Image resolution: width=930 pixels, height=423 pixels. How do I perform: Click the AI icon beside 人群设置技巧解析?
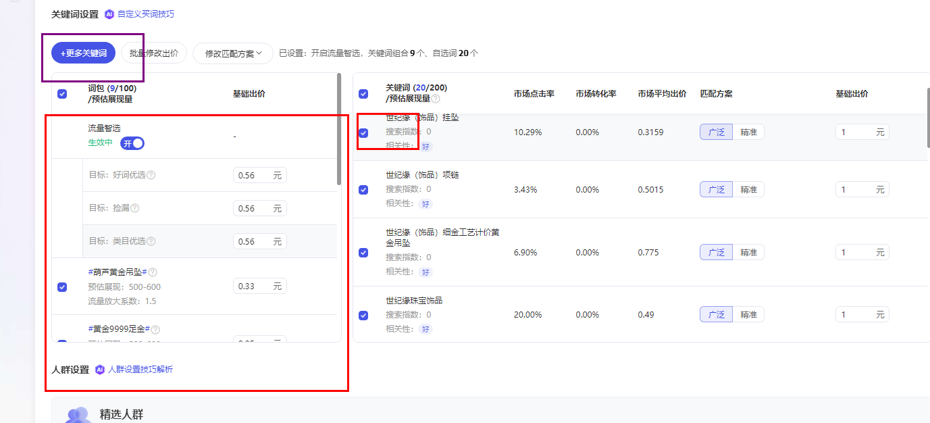pyautogui.click(x=100, y=370)
